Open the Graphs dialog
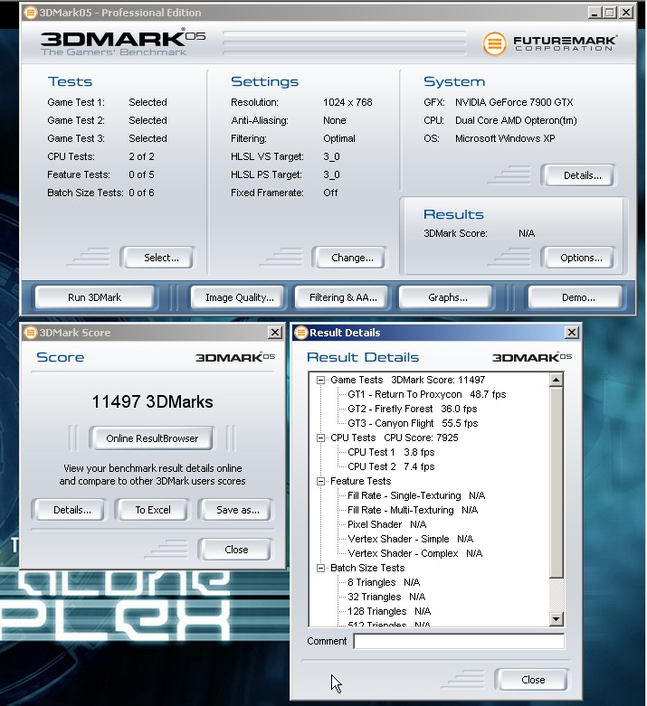647x706 pixels. [447, 297]
